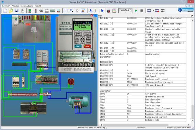
Task: Click the up arrow key on inverter keypad
Action: coord(82,38)
